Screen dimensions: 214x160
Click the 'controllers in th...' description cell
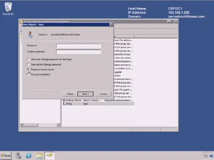pos(123,69)
